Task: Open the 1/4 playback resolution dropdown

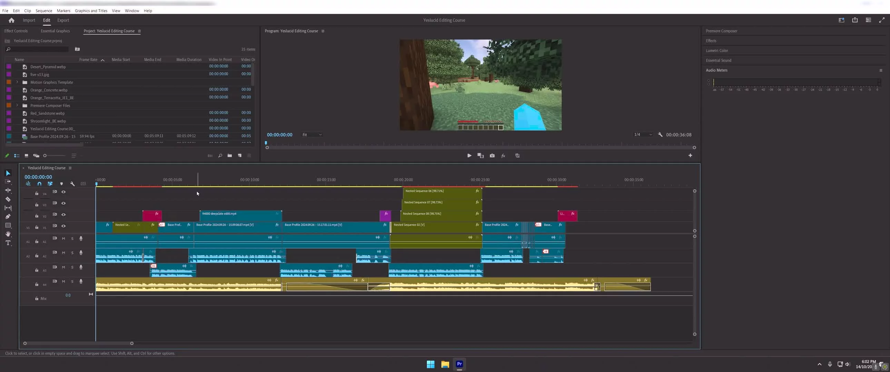Action: pos(643,135)
